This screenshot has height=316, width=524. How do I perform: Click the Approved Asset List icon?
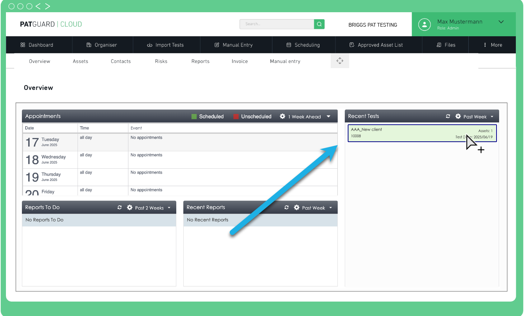(x=352, y=45)
